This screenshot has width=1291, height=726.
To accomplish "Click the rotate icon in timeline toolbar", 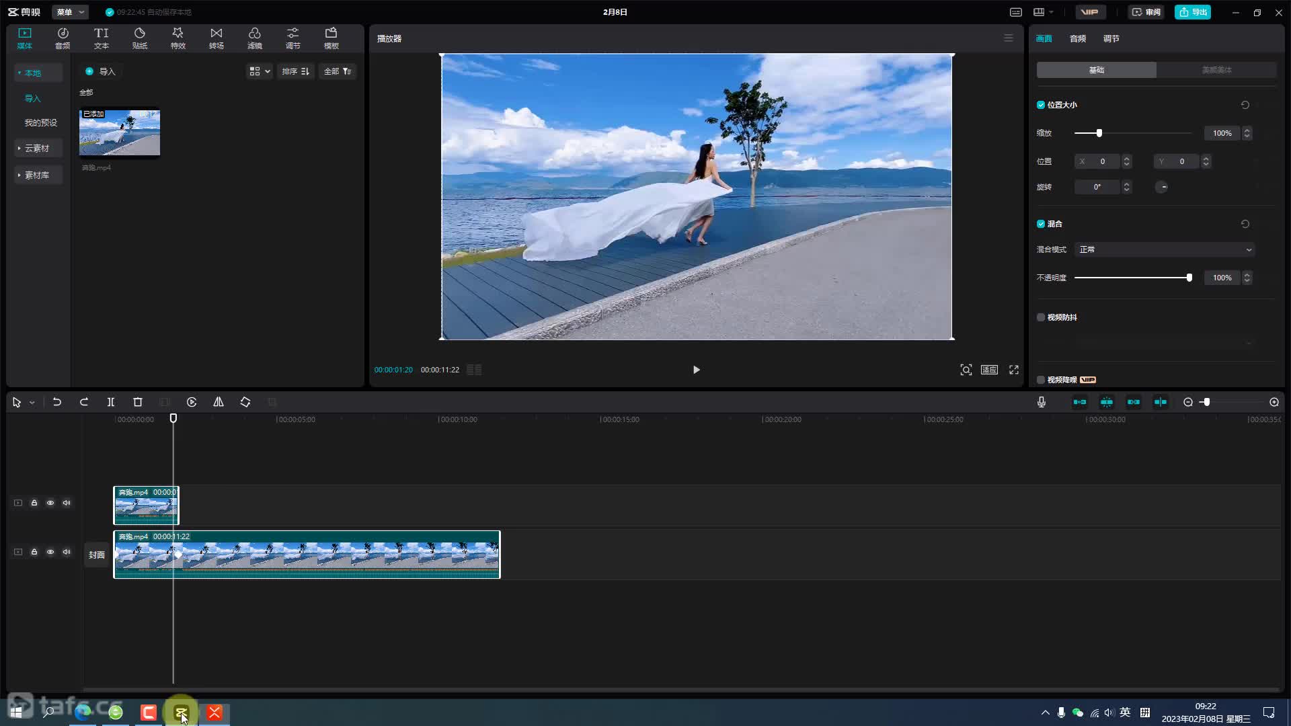I will [245, 402].
